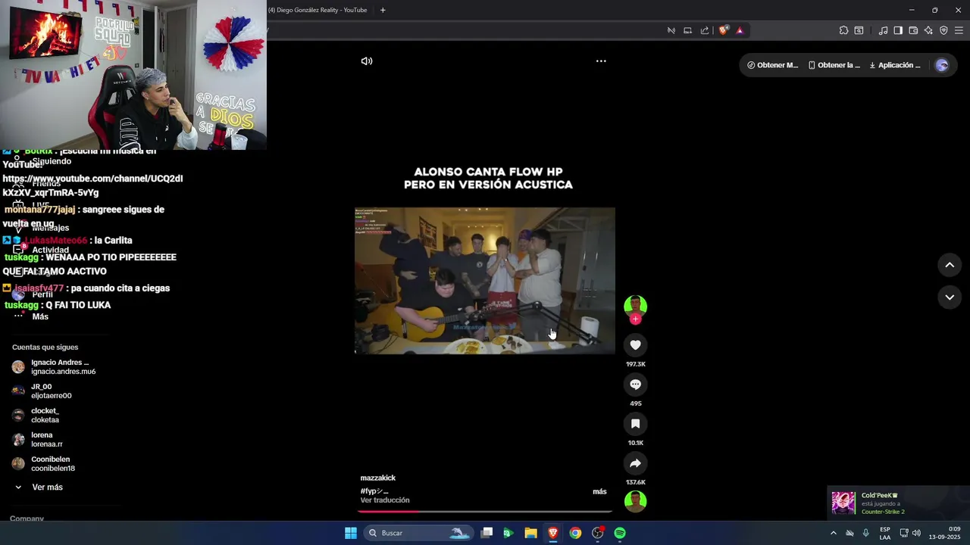The height and width of the screenshot is (545, 970).
Task: Click the Obtener M... button
Action: coord(772,65)
